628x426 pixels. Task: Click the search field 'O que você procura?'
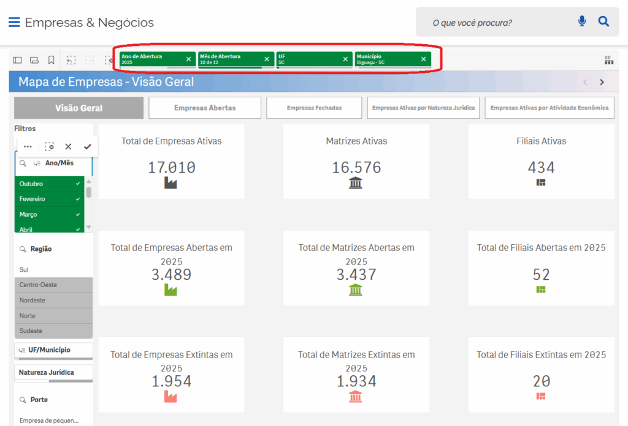click(x=497, y=23)
